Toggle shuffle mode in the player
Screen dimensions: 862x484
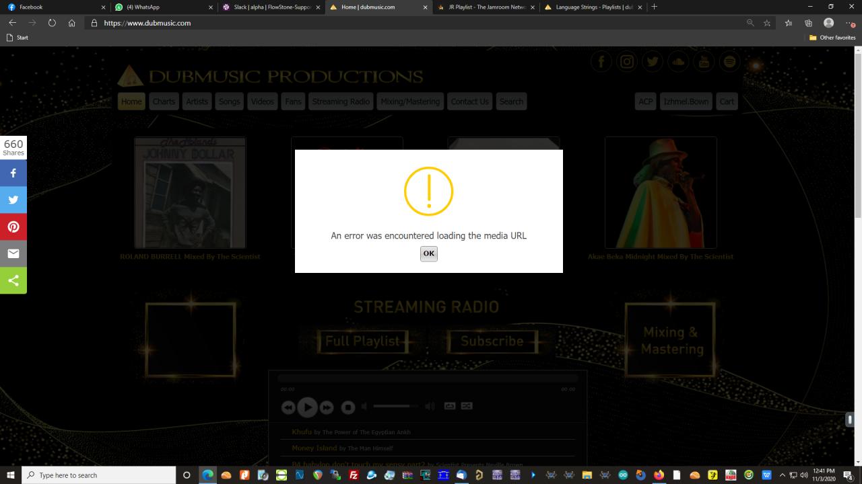click(467, 406)
